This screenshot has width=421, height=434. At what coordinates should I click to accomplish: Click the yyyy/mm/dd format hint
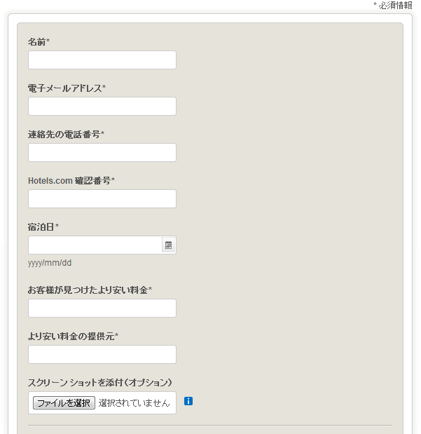[50, 263]
